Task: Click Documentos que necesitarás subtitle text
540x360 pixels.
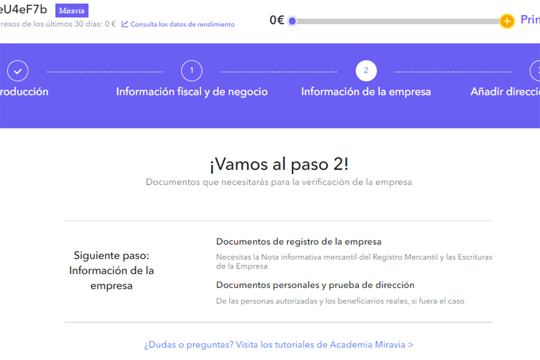Action: 279,182
